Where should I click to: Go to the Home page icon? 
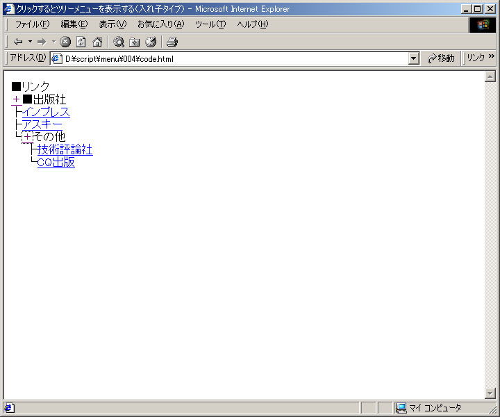[97, 42]
